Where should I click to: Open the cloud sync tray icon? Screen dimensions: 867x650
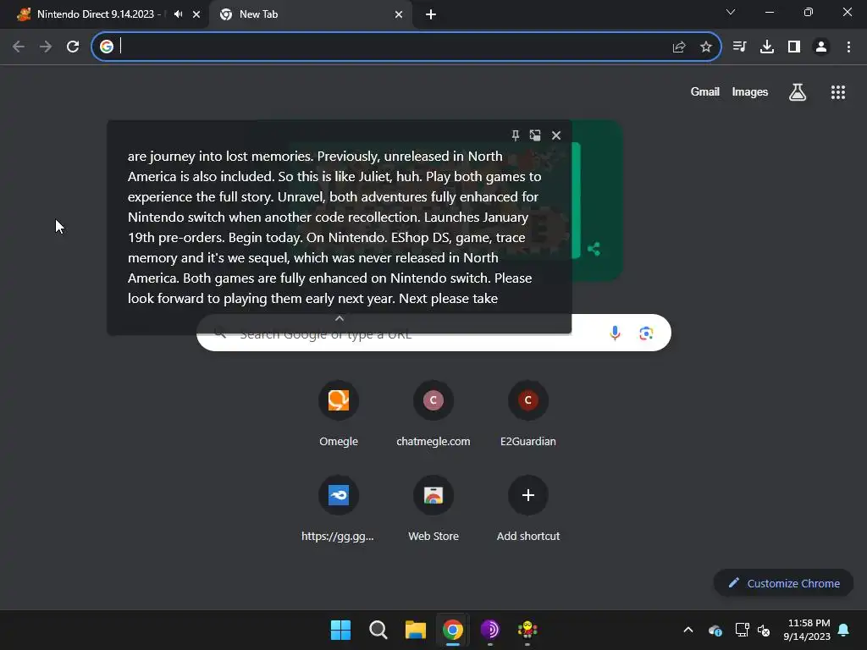[x=715, y=630]
